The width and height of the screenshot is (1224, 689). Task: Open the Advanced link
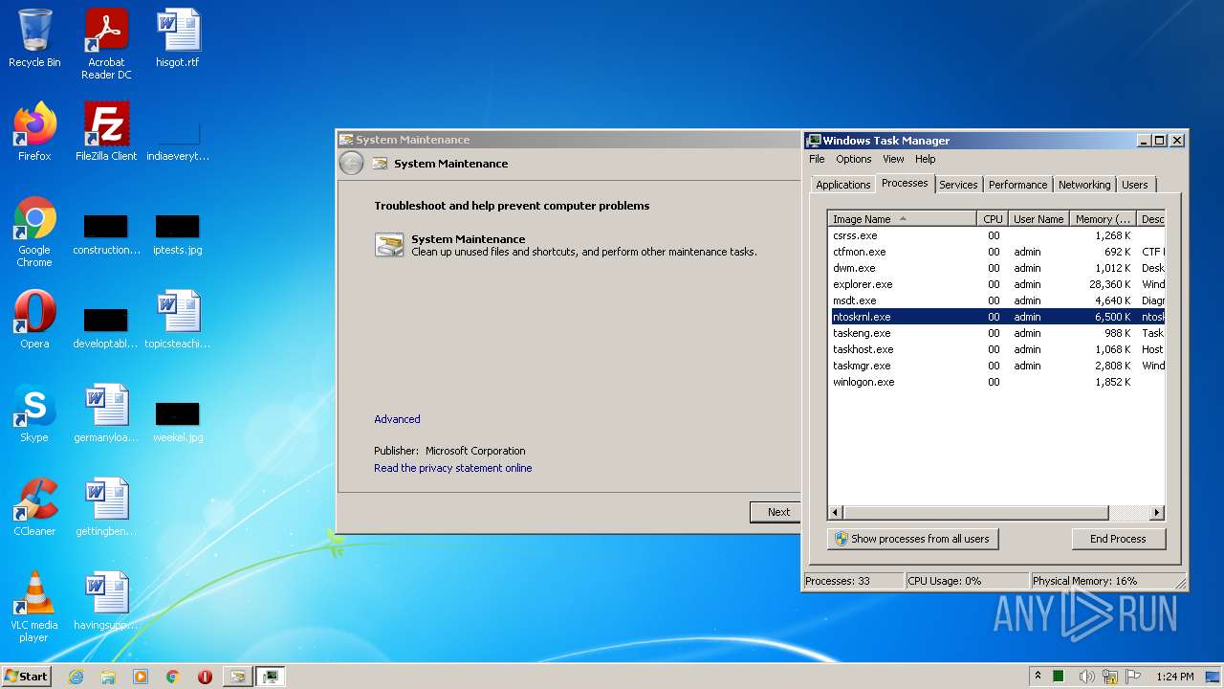click(x=397, y=419)
